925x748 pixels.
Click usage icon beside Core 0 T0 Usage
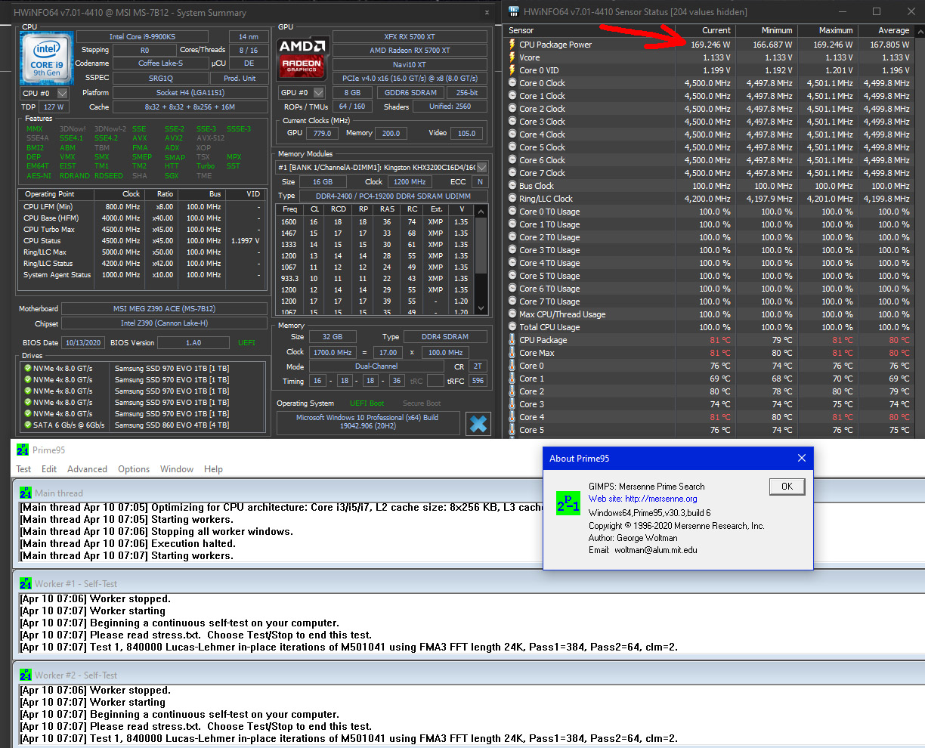(x=512, y=212)
